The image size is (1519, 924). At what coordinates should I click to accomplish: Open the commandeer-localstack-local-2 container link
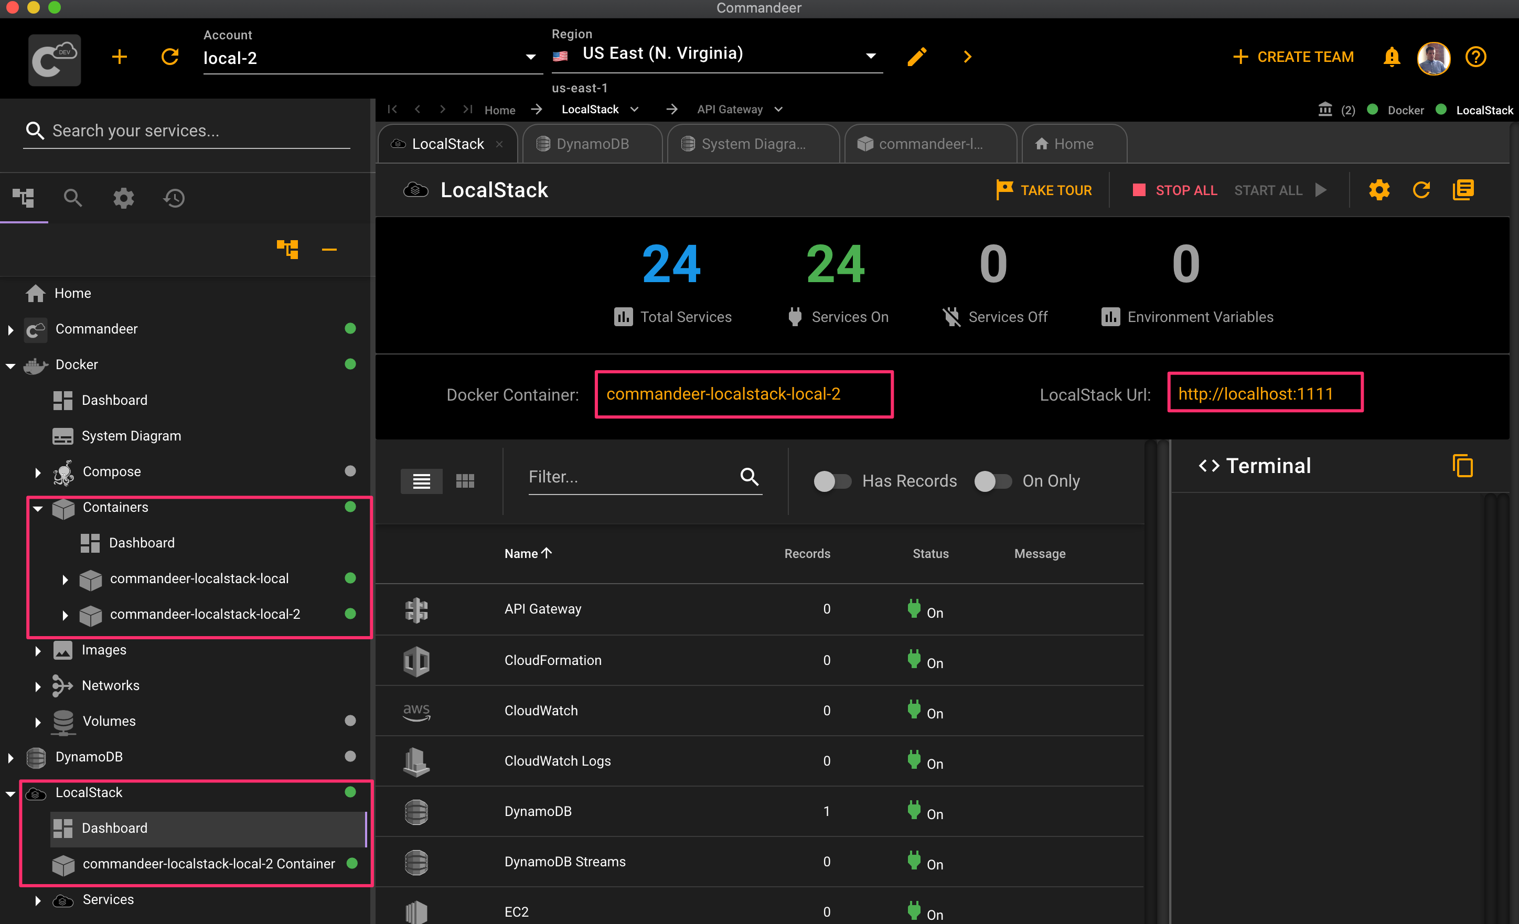click(723, 394)
